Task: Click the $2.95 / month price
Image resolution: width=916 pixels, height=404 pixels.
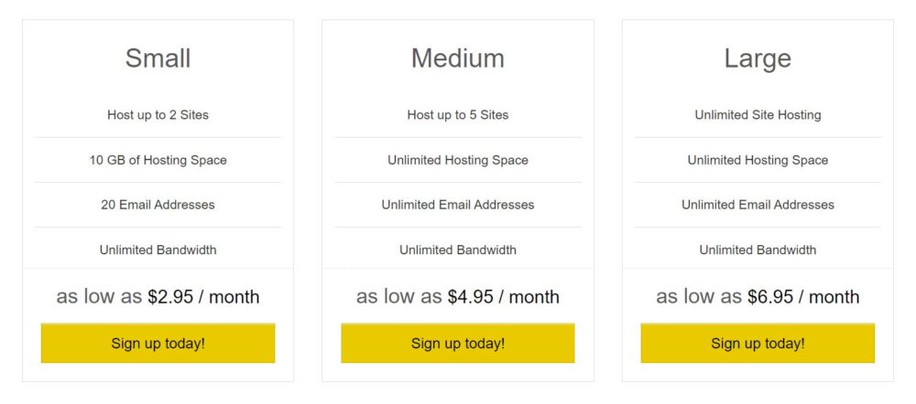Action: tap(203, 297)
